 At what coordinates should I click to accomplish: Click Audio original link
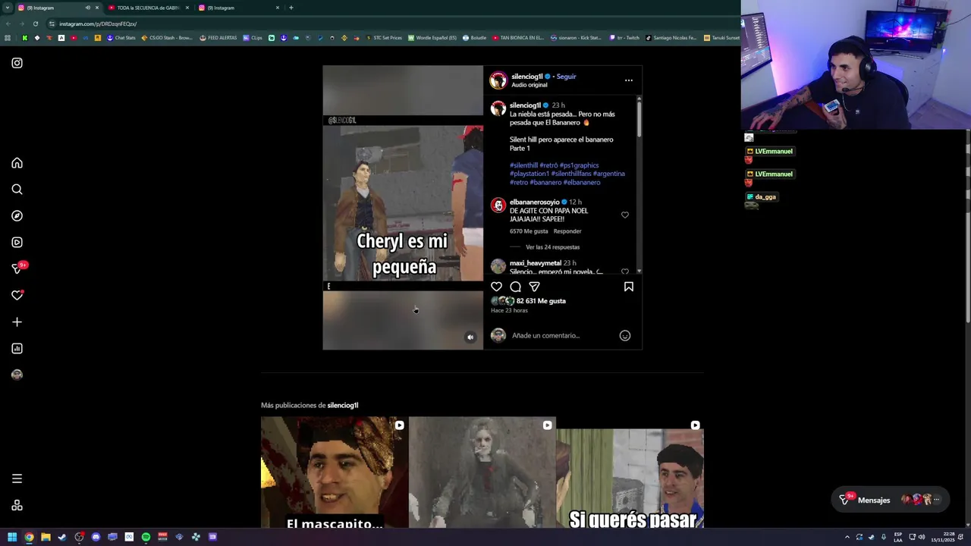point(529,85)
